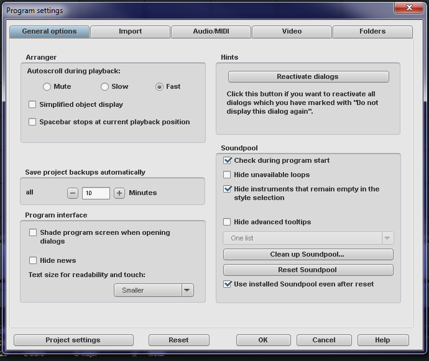Open the Folders tab
429x361 pixels.
tap(372, 32)
